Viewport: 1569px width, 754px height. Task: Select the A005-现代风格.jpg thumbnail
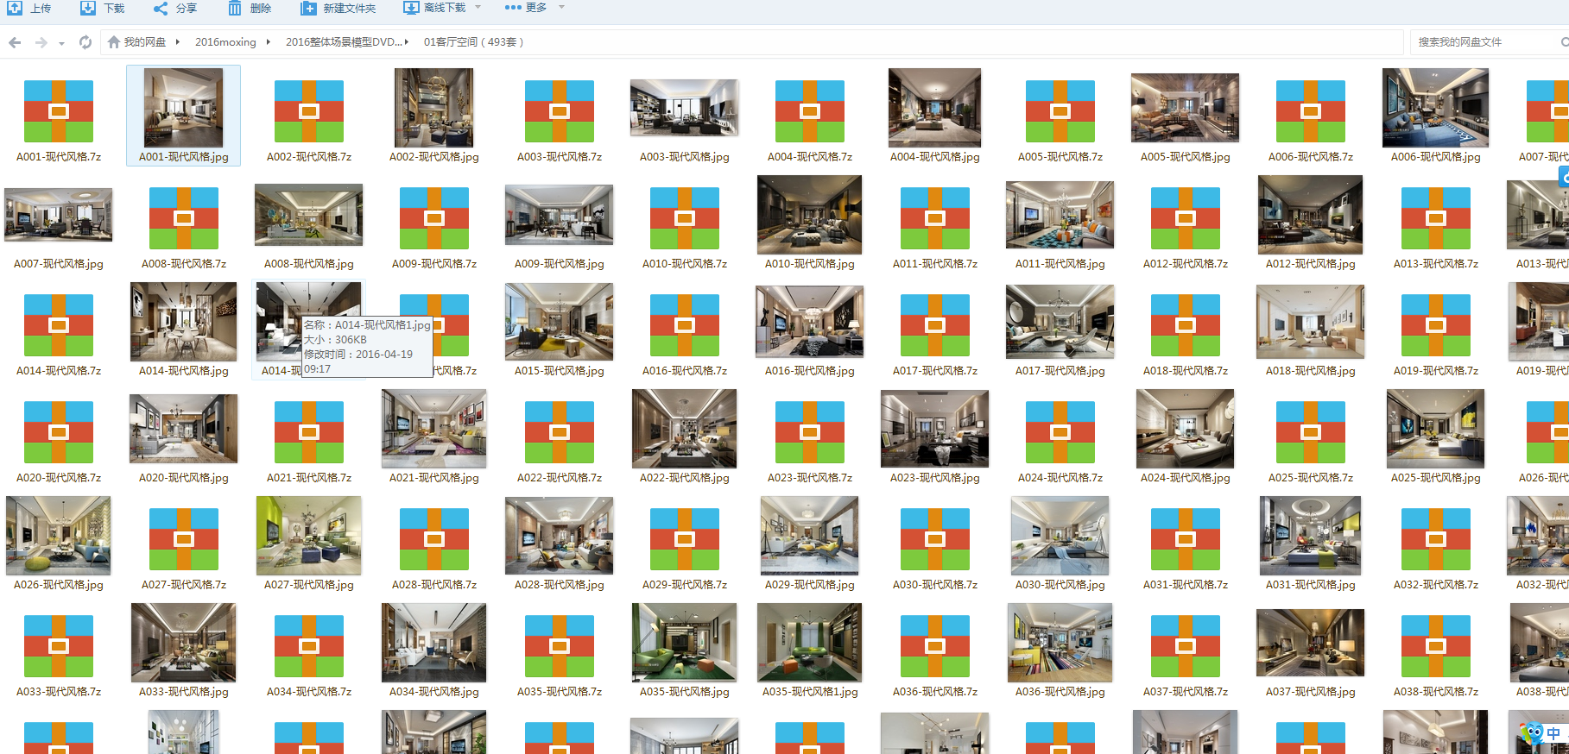click(1185, 108)
